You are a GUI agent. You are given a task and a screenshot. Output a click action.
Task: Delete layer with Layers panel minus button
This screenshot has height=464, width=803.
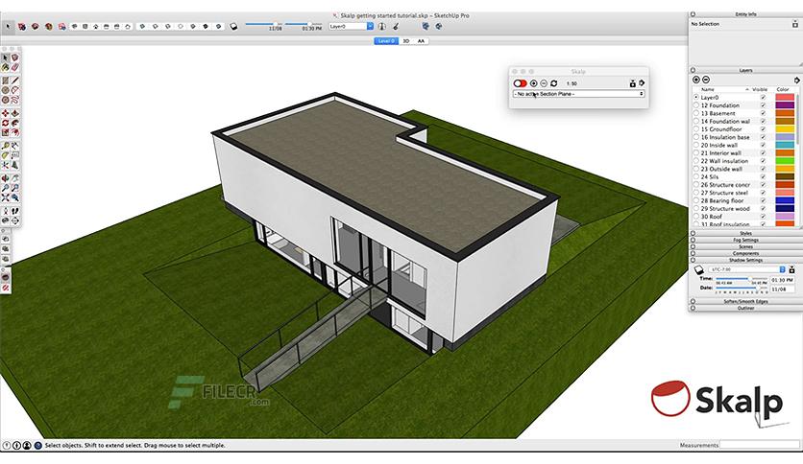(706, 80)
